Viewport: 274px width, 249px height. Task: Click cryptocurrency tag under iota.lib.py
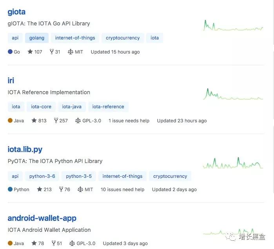[170, 176]
